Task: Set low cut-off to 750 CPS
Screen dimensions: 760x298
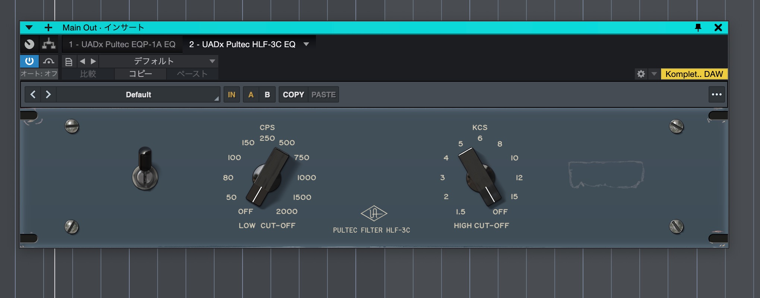Action: (302, 158)
